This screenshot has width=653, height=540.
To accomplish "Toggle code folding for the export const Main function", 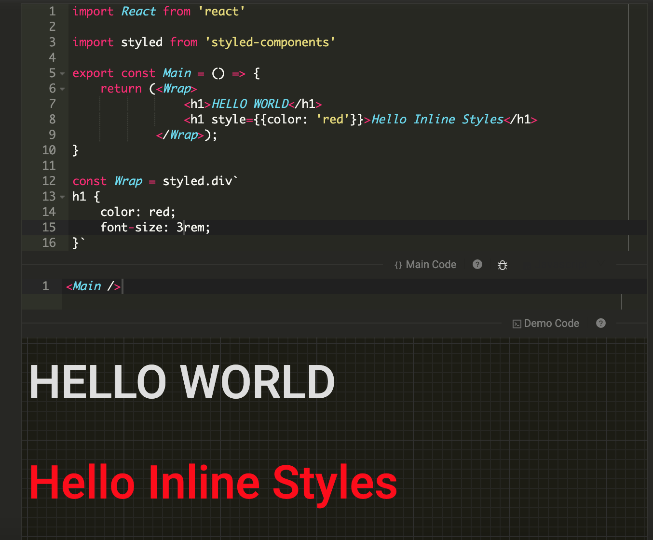I will (62, 73).
